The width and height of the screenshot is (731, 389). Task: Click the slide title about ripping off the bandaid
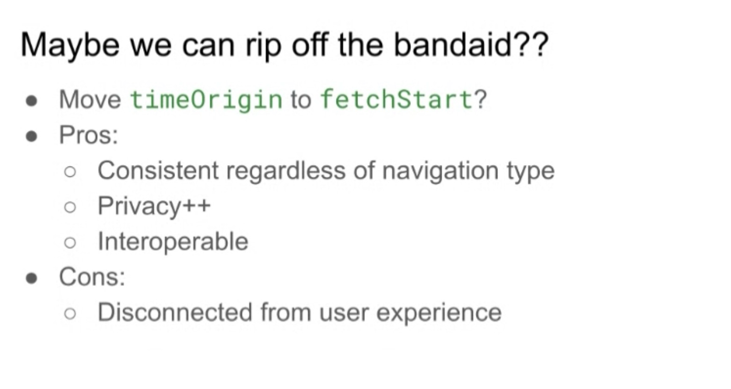[x=284, y=45]
